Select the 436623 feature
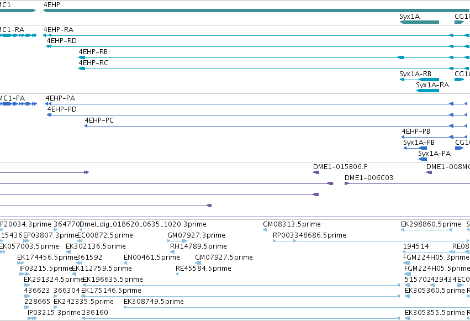Screen dimensions: 470x321 [27, 297]
